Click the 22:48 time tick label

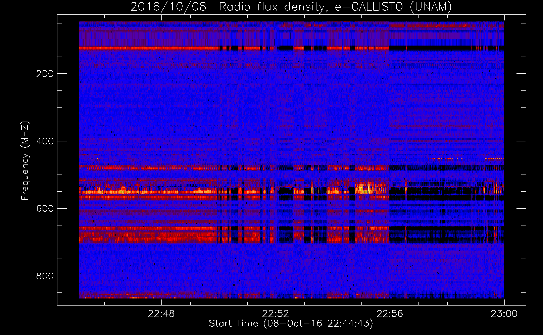[x=161, y=314]
